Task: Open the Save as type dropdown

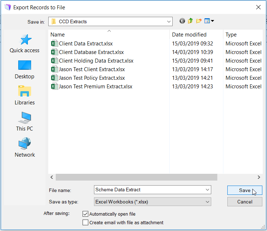Action: point(207,202)
